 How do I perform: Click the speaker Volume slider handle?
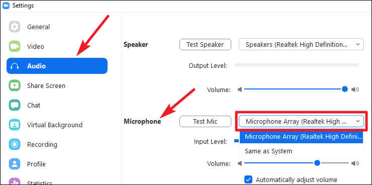coord(345,89)
